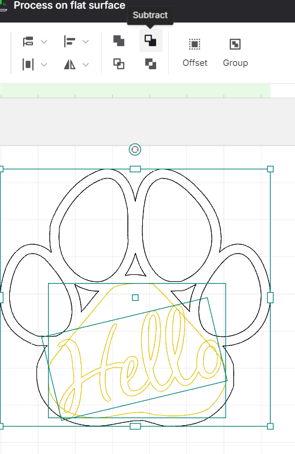Click the rotation handle above selection
The image size is (295, 454).
tap(135, 150)
